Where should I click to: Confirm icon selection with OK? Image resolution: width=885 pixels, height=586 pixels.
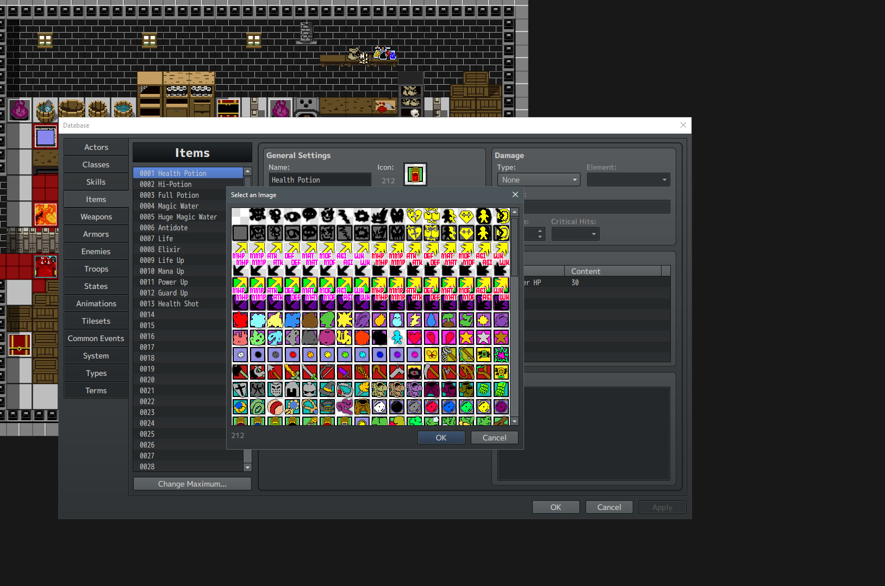click(x=441, y=437)
